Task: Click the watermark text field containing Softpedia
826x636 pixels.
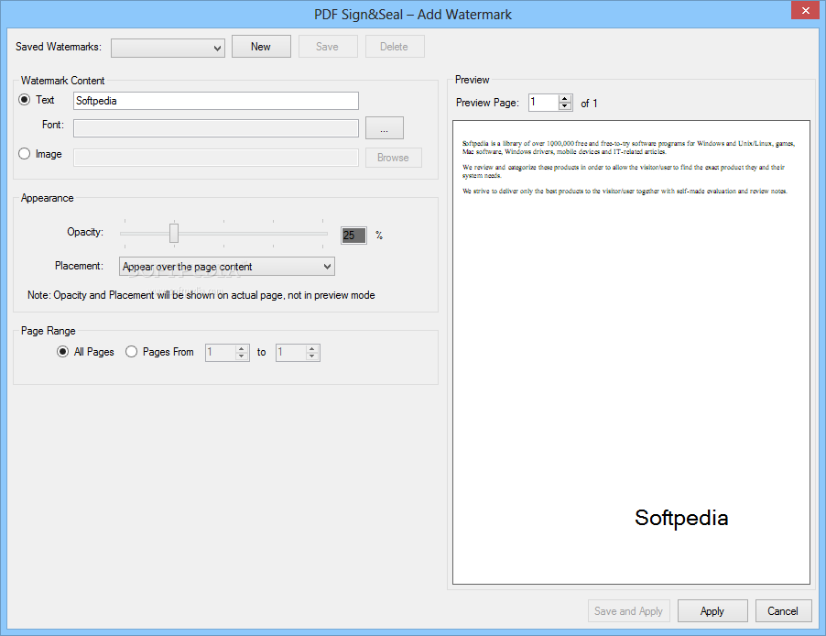Action: [x=216, y=101]
